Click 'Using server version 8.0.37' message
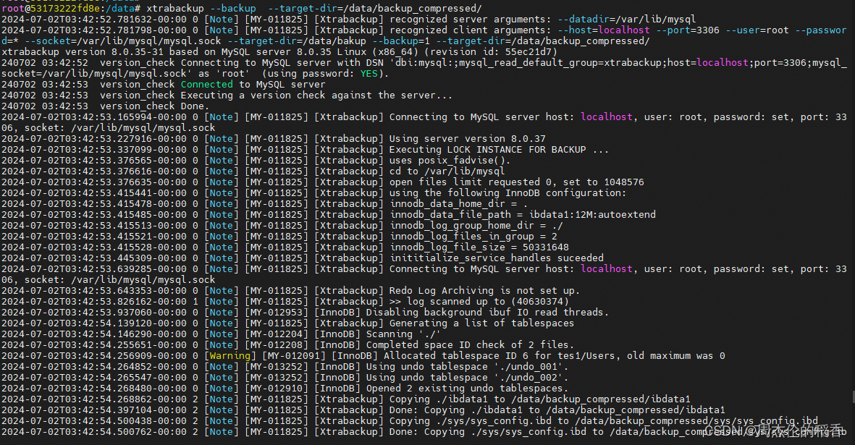Viewport: 855px width, 445px height. (467, 140)
